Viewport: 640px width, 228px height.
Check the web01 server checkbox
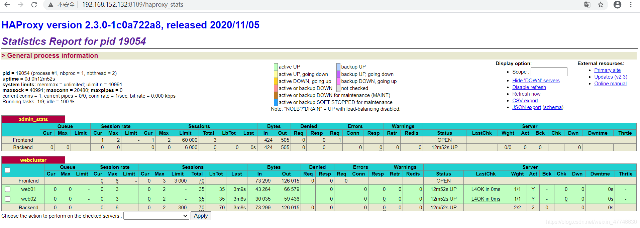coord(8,189)
